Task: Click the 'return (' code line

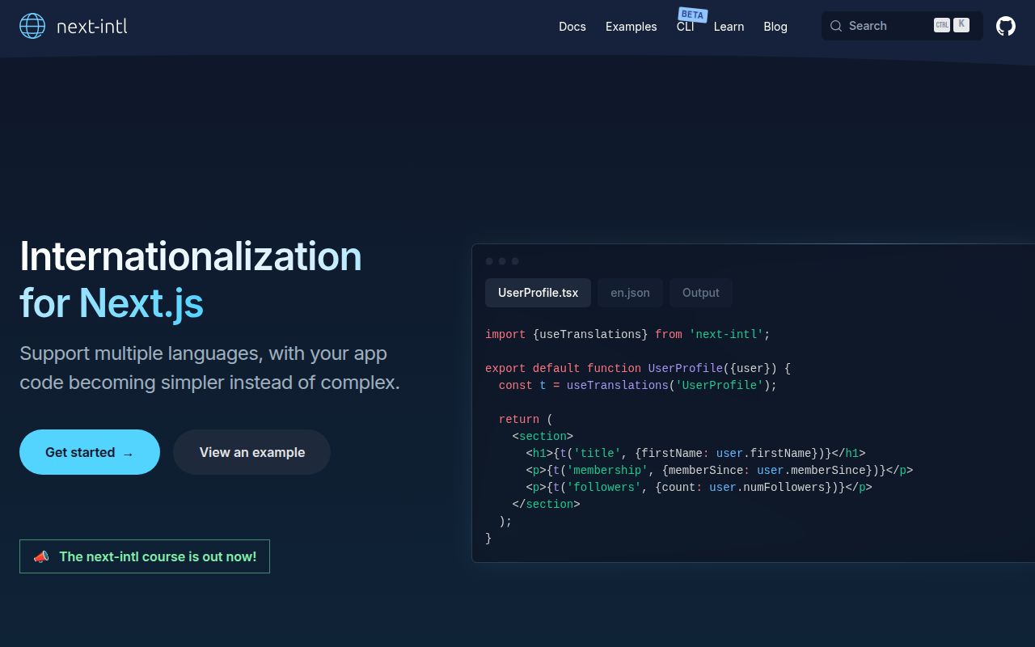Action: pos(526,419)
